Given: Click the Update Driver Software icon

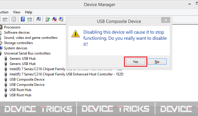Looking at the screenshot, I should coord(48,19).
